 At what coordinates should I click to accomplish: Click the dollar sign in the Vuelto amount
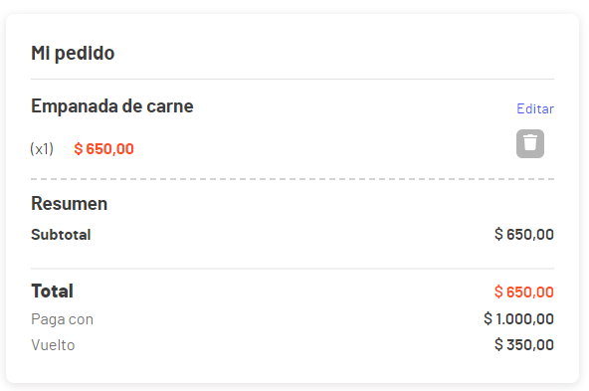(x=498, y=344)
